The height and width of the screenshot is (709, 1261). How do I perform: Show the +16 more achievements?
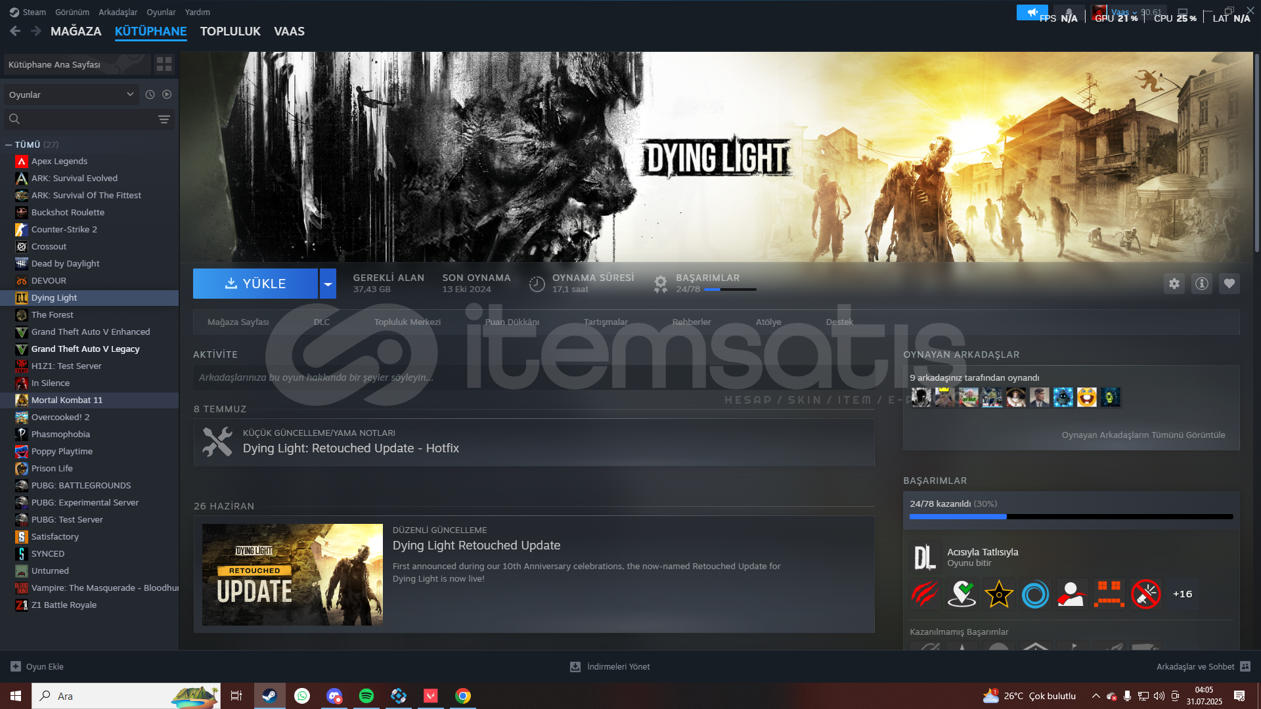1182,594
